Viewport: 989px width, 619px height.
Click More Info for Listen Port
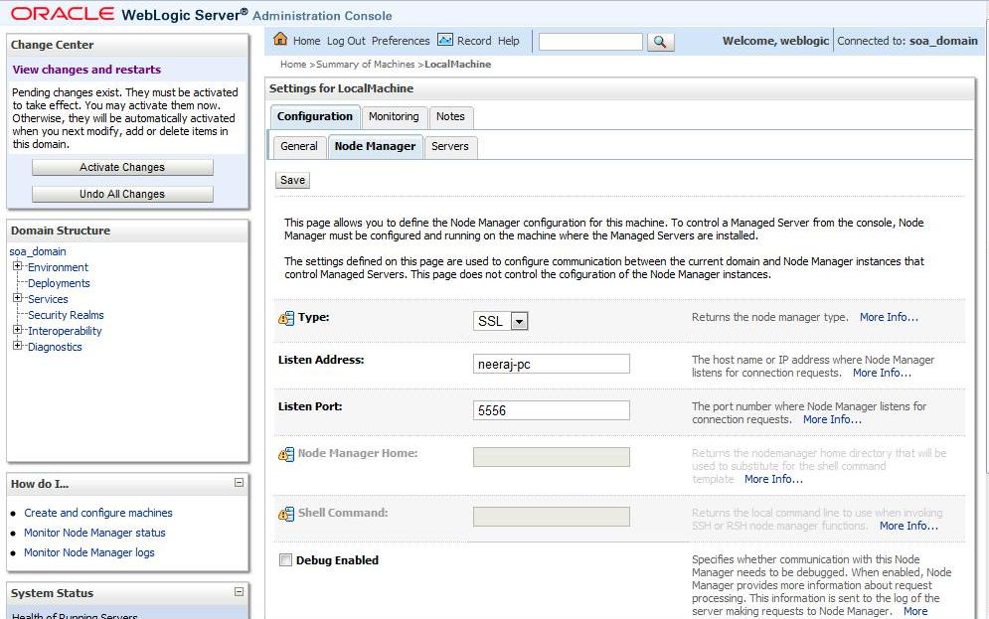[832, 419]
